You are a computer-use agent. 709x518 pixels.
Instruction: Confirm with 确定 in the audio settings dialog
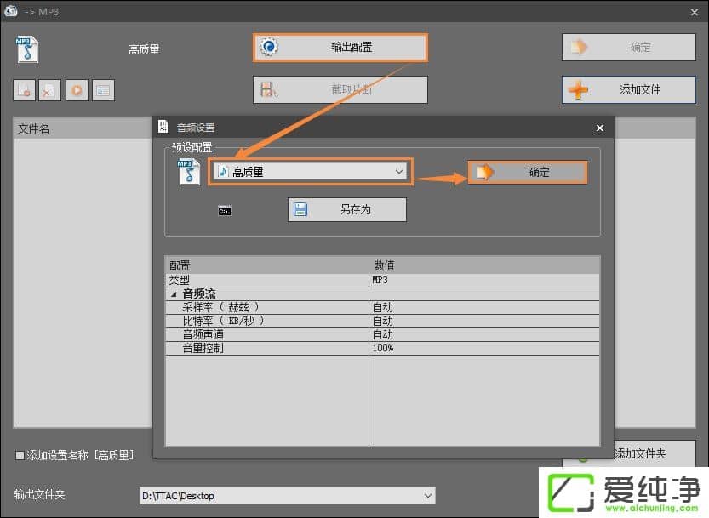point(528,172)
